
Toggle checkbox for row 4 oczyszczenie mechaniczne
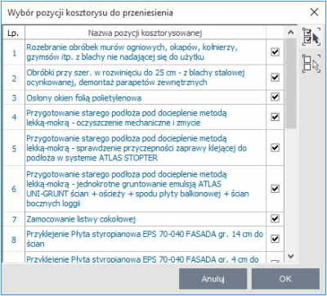point(275,117)
